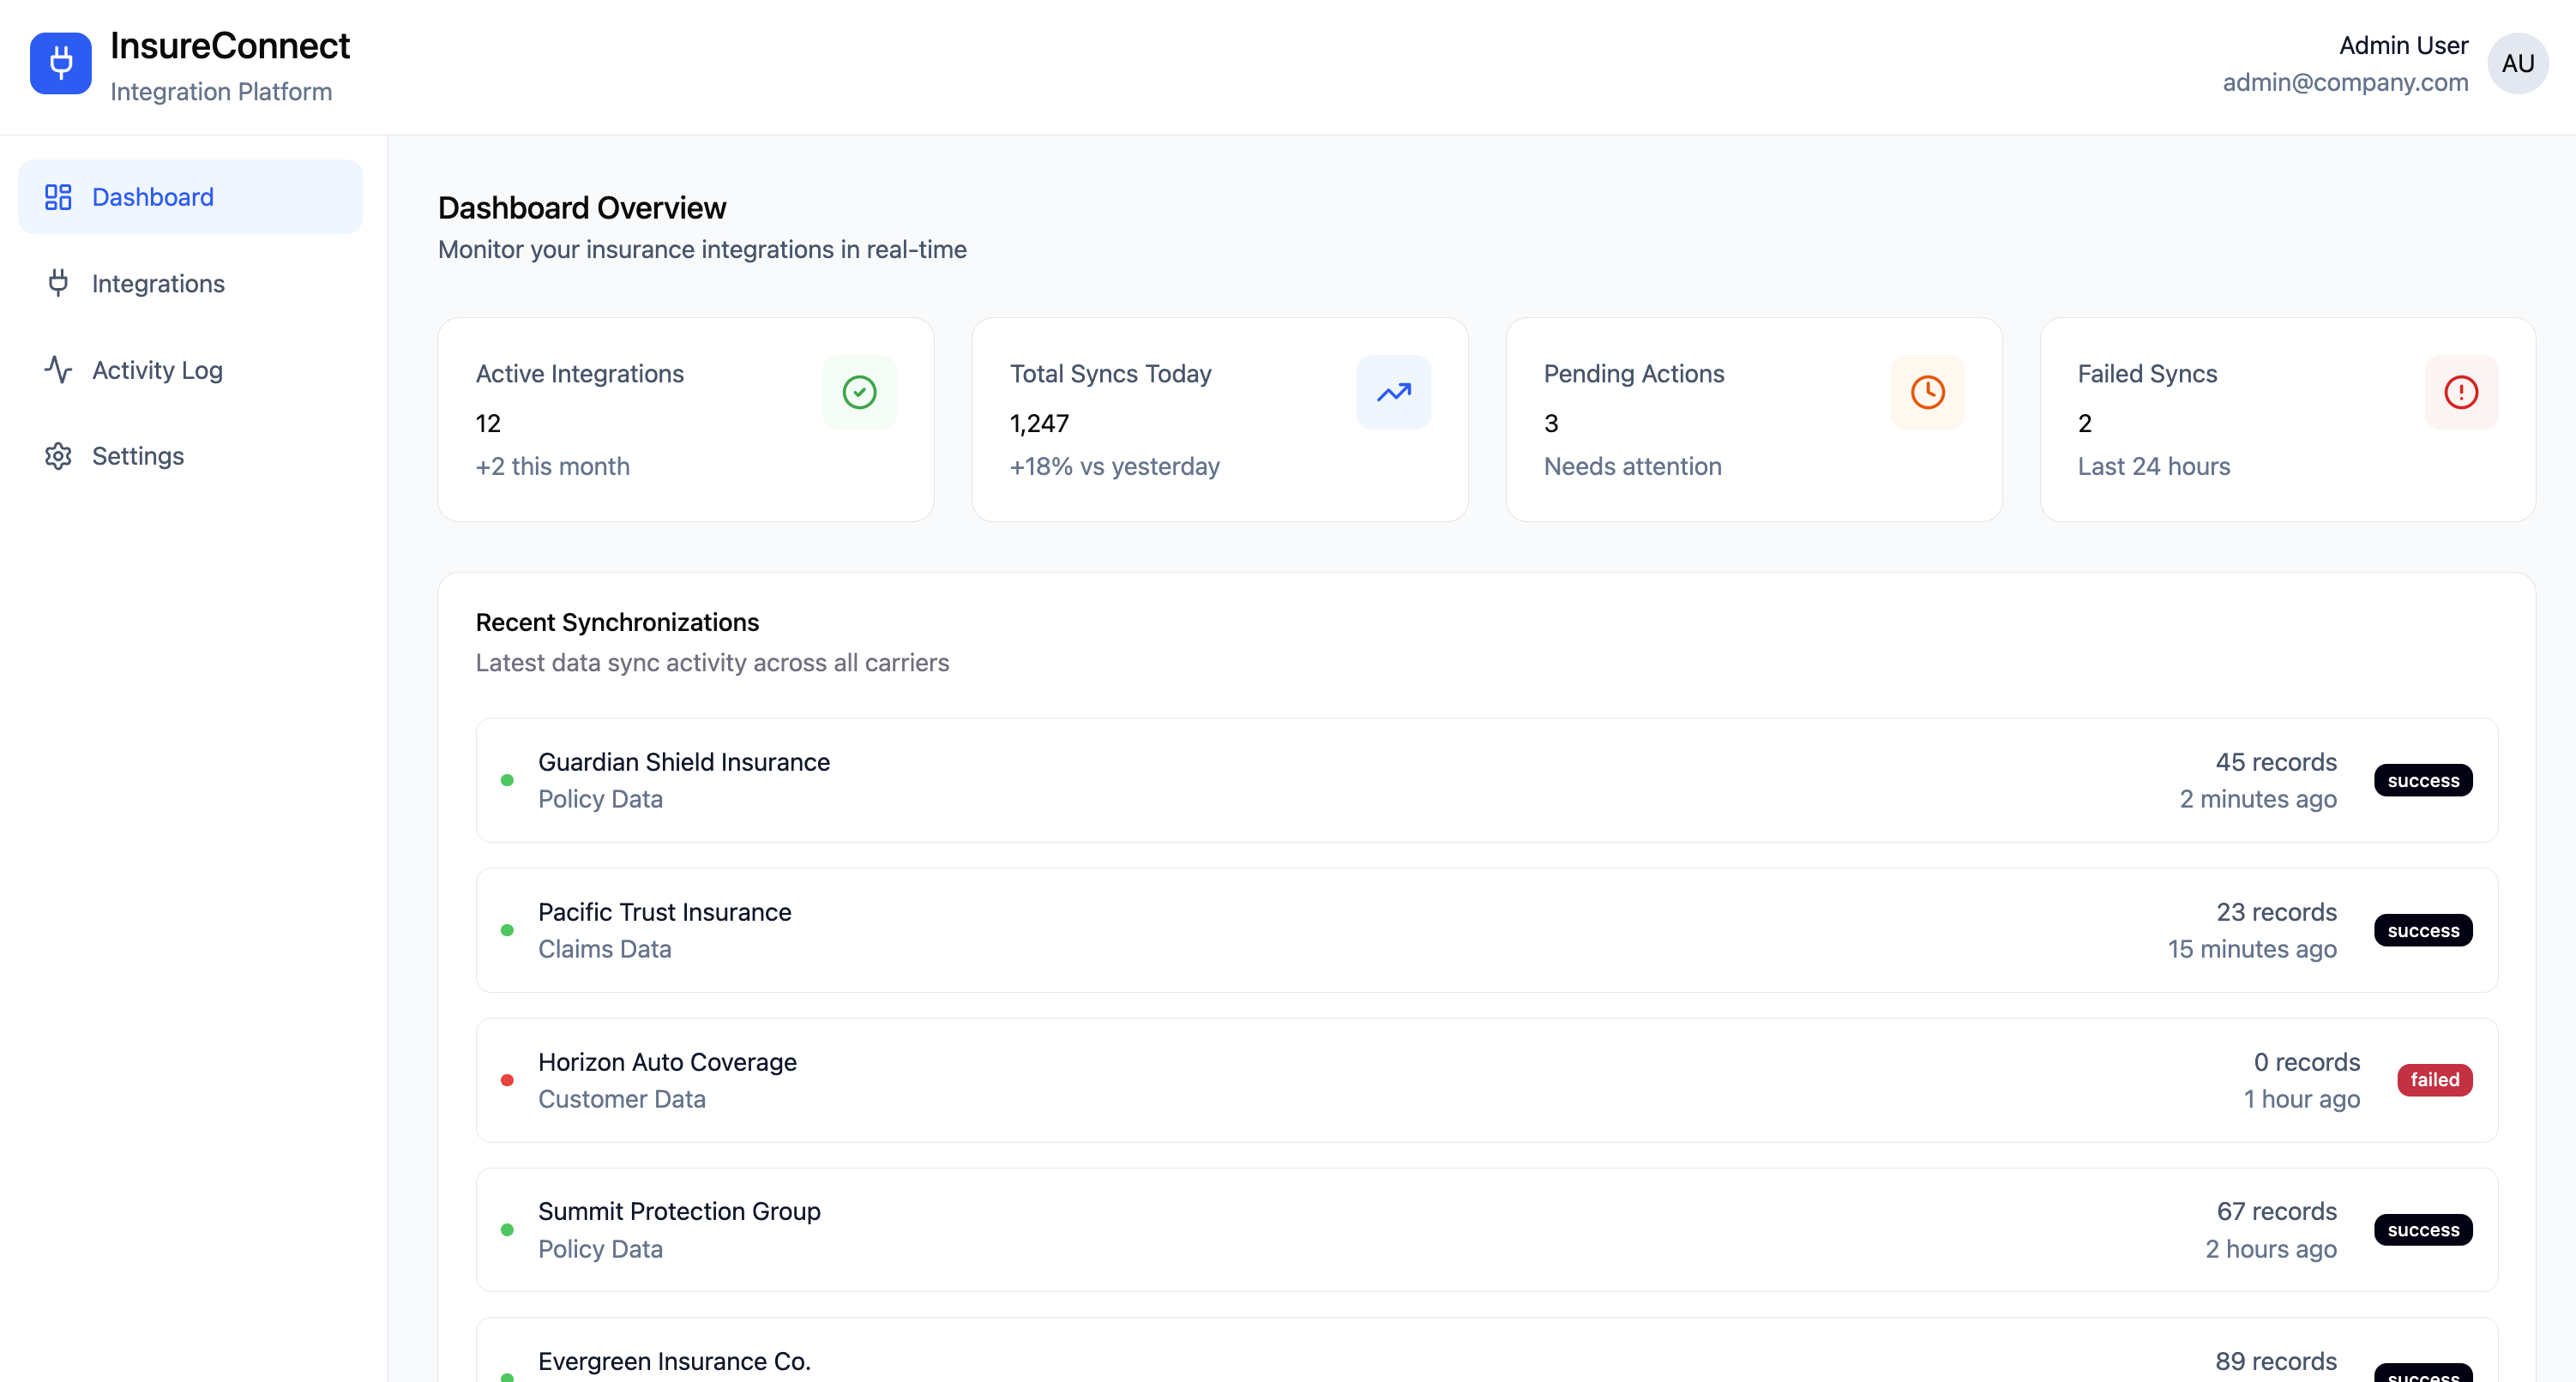Click the AU user avatar

2517,63
